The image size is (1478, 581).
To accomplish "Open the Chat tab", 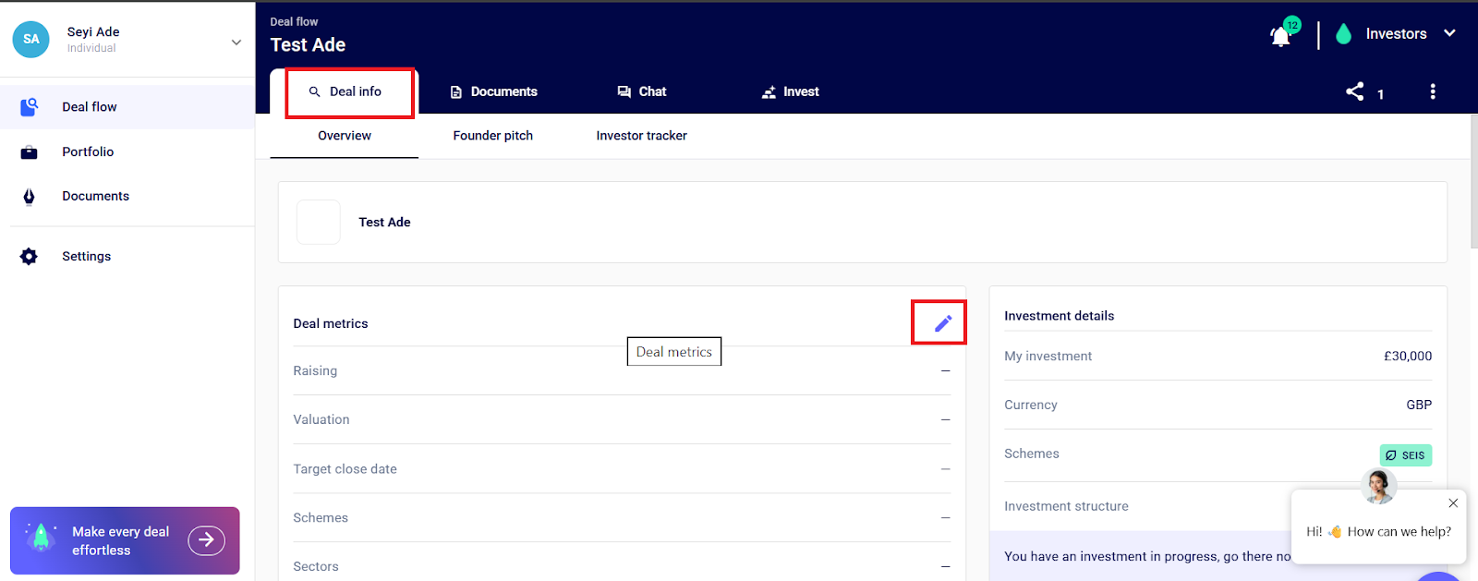I will [x=642, y=91].
